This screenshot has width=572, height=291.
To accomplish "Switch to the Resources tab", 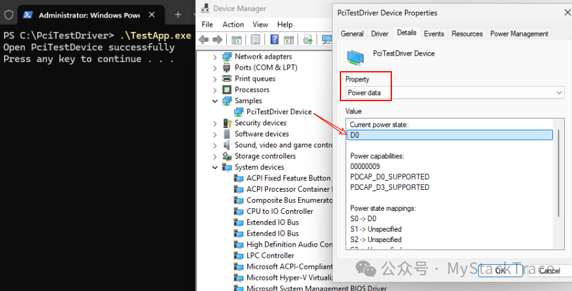I will pyautogui.click(x=467, y=33).
